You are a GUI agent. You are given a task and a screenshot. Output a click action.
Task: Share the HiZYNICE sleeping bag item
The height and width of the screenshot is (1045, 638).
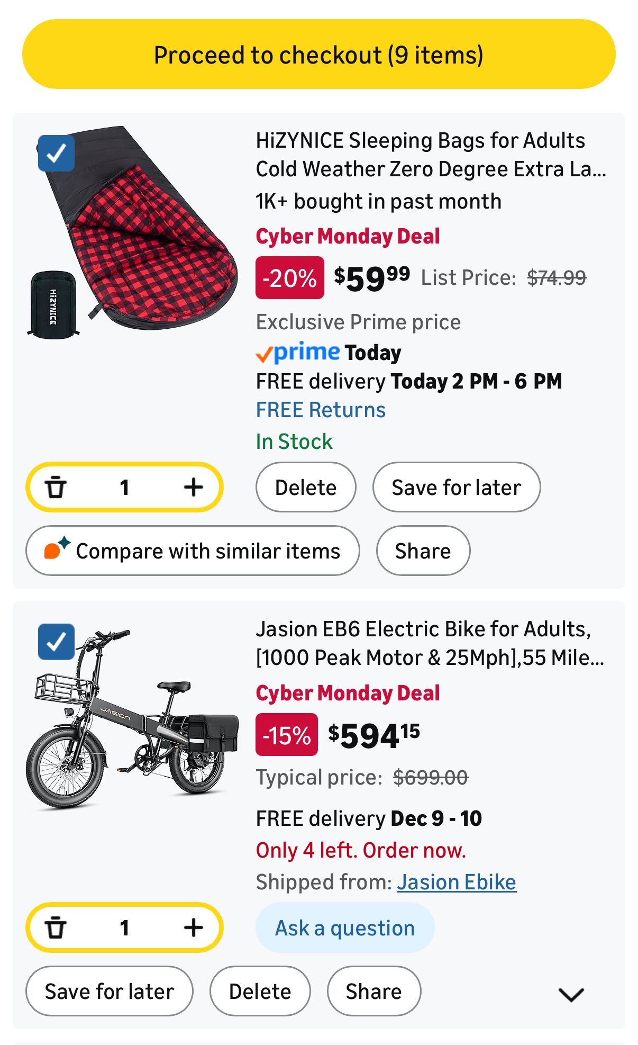coord(423,551)
